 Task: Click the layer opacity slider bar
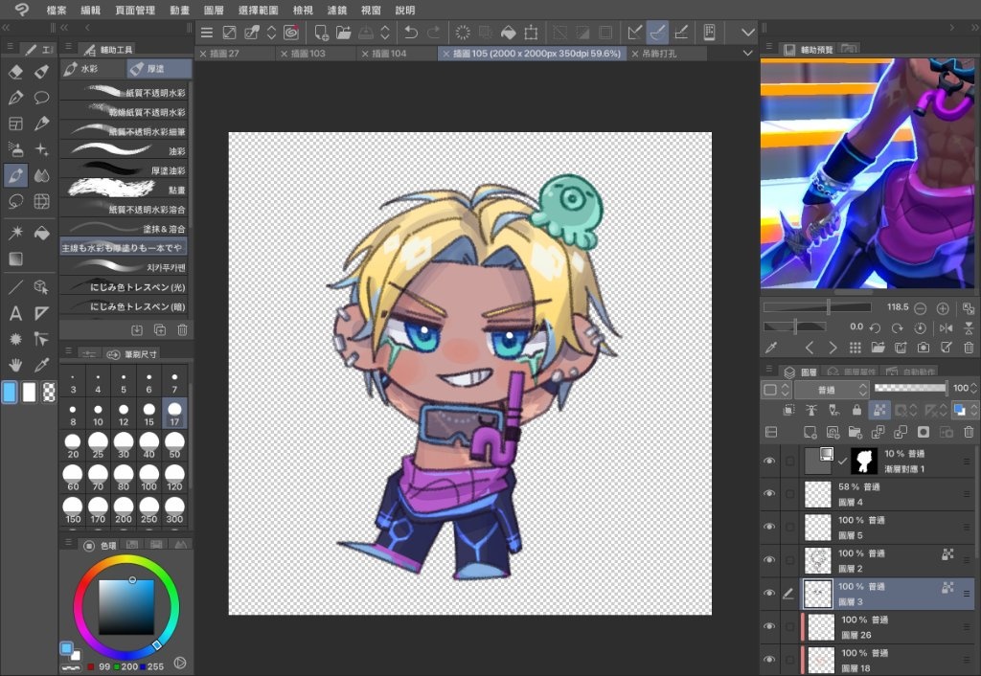[x=910, y=389]
